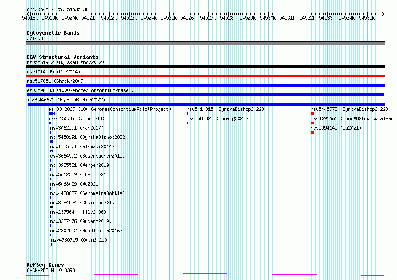Open nsv5612289 (Ebert2021) variant

(x=79, y=174)
